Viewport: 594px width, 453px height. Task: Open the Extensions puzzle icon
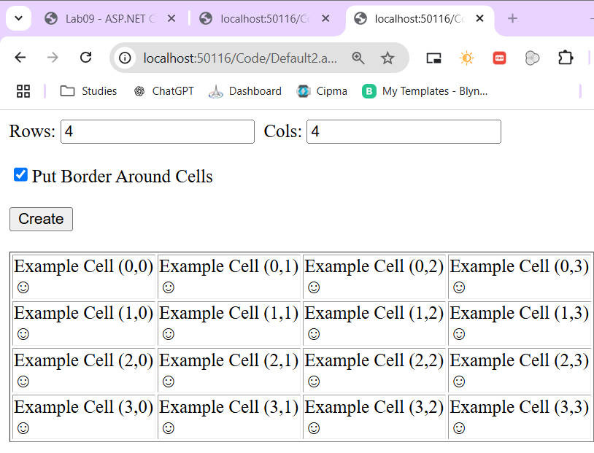tap(566, 58)
